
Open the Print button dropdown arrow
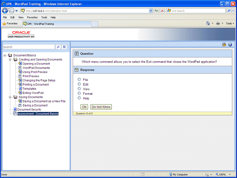[x=222, y=23]
